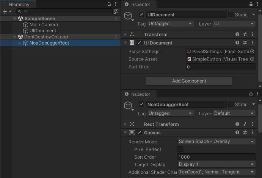This screenshot has width=262, height=178.
Task: Open the SampleScene options menu
Action: pos(116,19)
